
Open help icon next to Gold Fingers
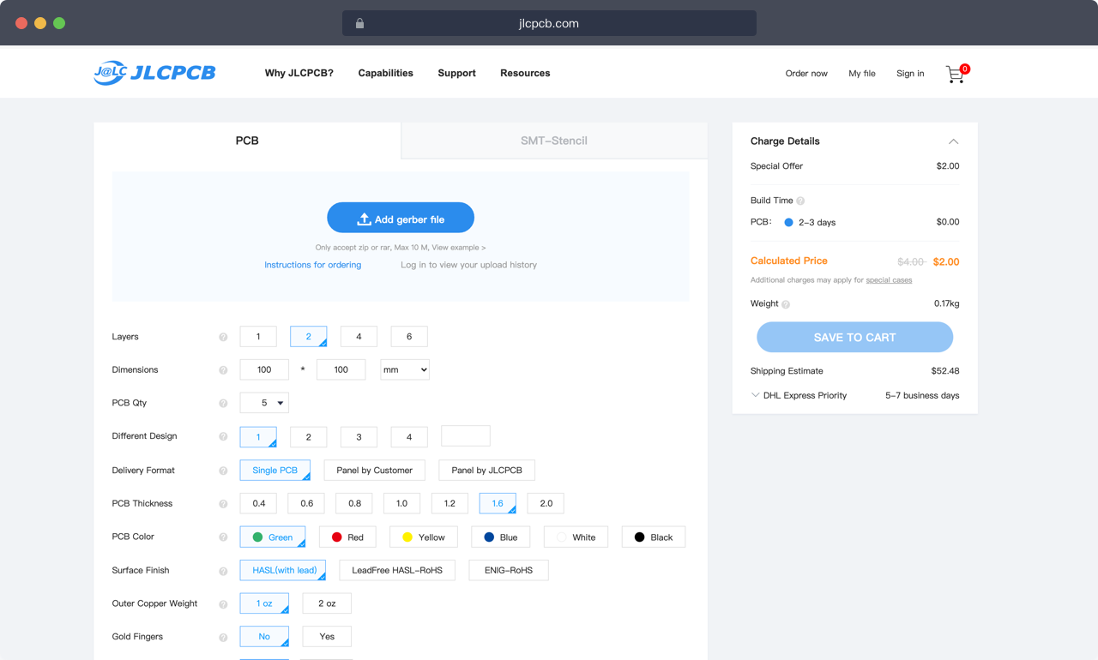point(223,637)
